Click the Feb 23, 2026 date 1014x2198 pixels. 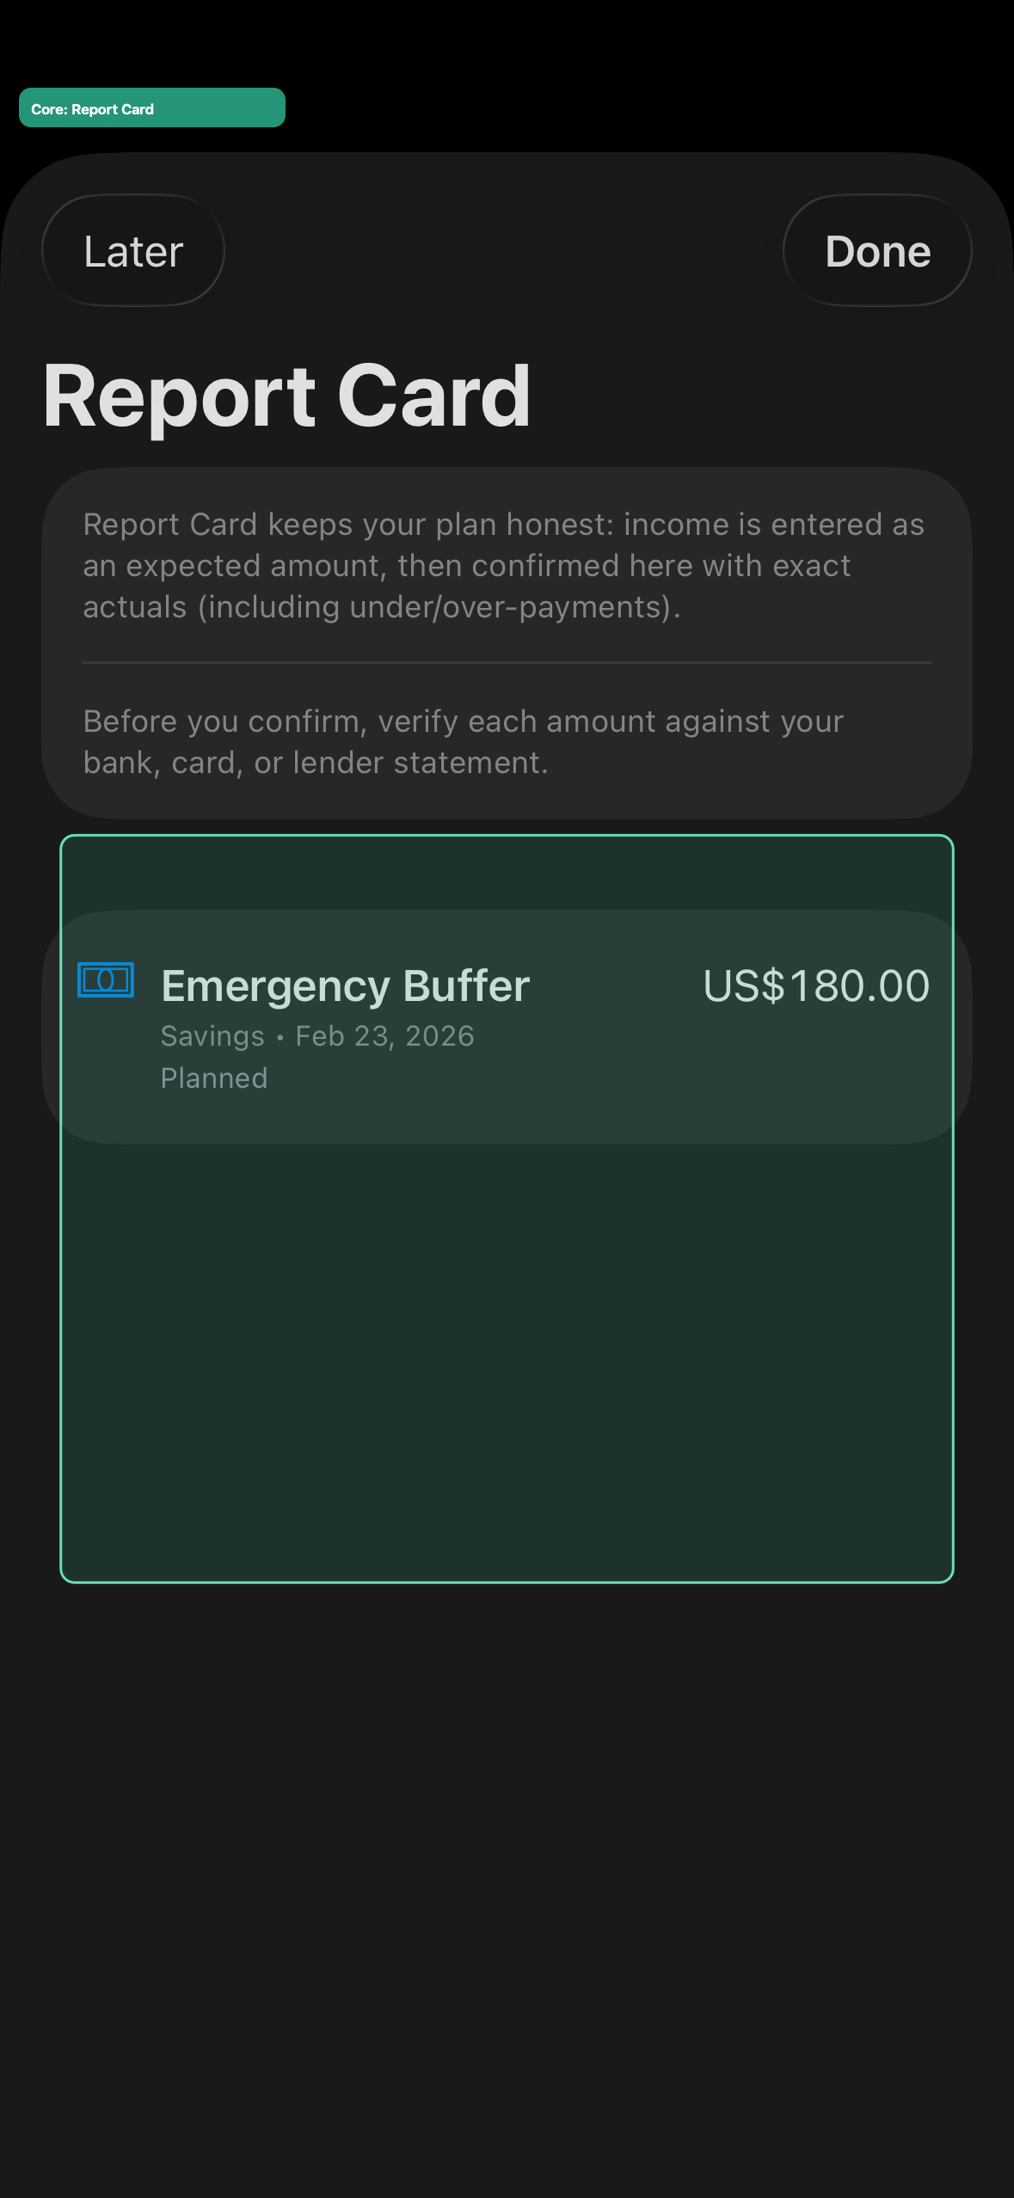384,1035
